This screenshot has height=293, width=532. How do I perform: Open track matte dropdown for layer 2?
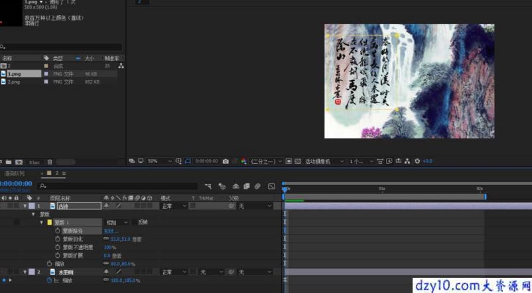[x=211, y=272]
